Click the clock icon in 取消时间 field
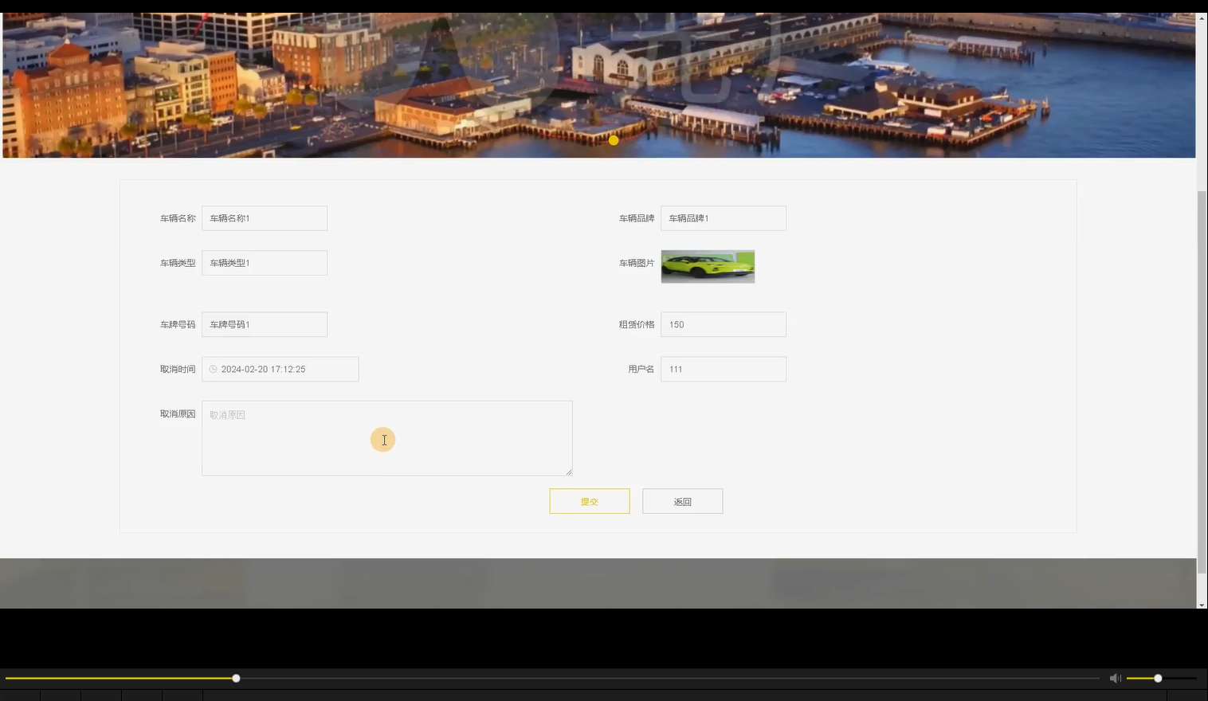 pyautogui.click(x=213, y=369)
